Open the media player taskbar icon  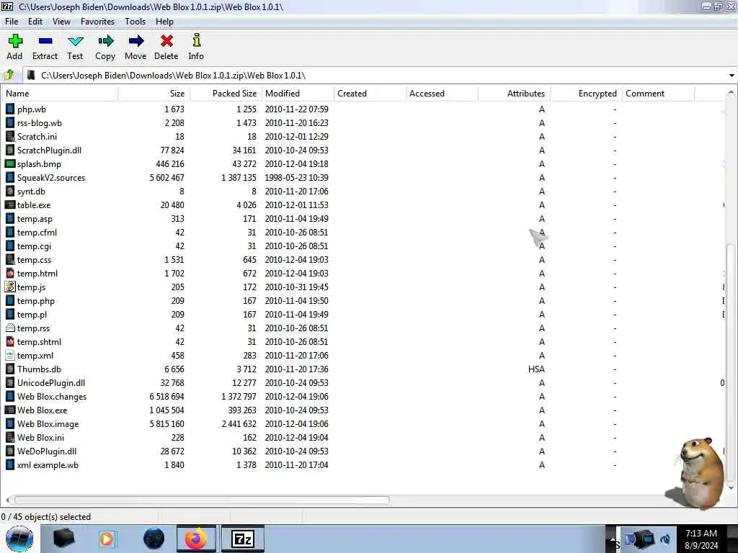click(x=107, y=539)
